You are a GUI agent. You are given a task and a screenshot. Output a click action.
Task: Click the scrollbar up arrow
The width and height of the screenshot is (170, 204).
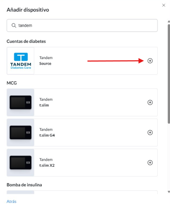tap(169, 21)
